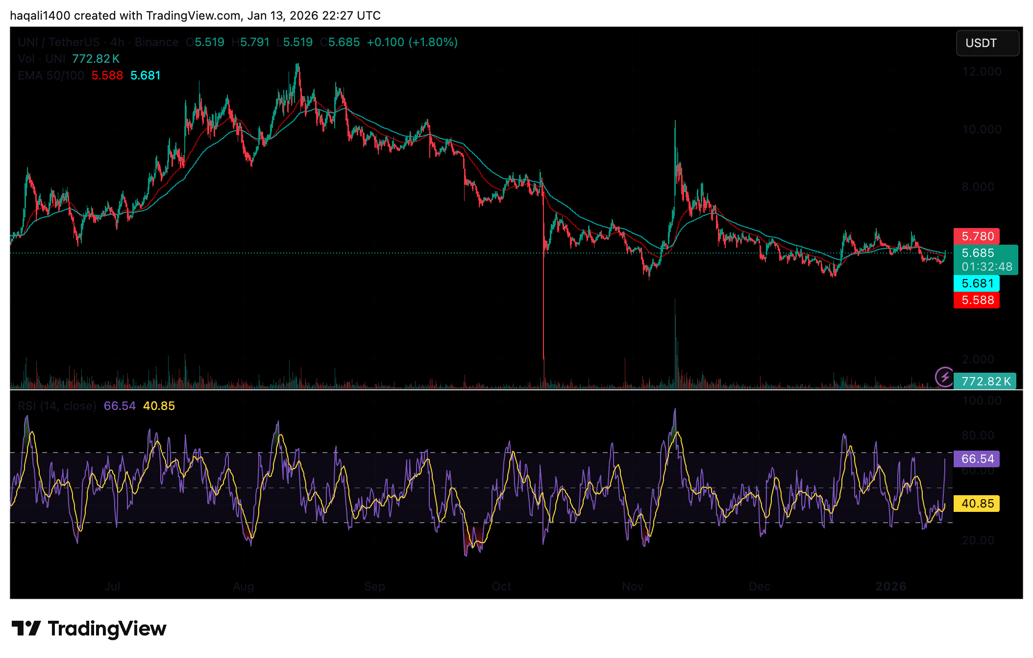Open the UNI / TetherUS symbol search

pos(59,42)
